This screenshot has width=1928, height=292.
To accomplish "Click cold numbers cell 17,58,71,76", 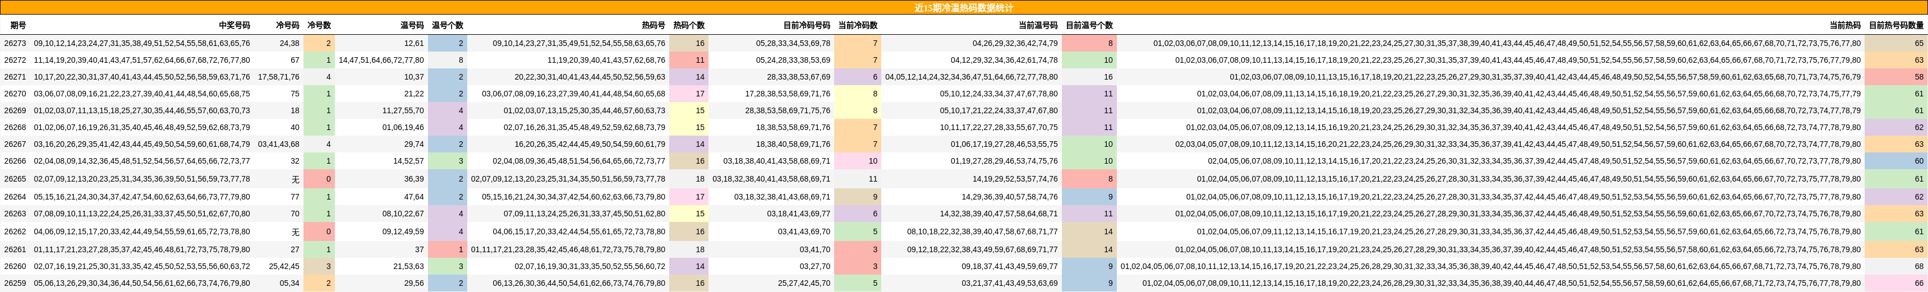I will [278, 77].
